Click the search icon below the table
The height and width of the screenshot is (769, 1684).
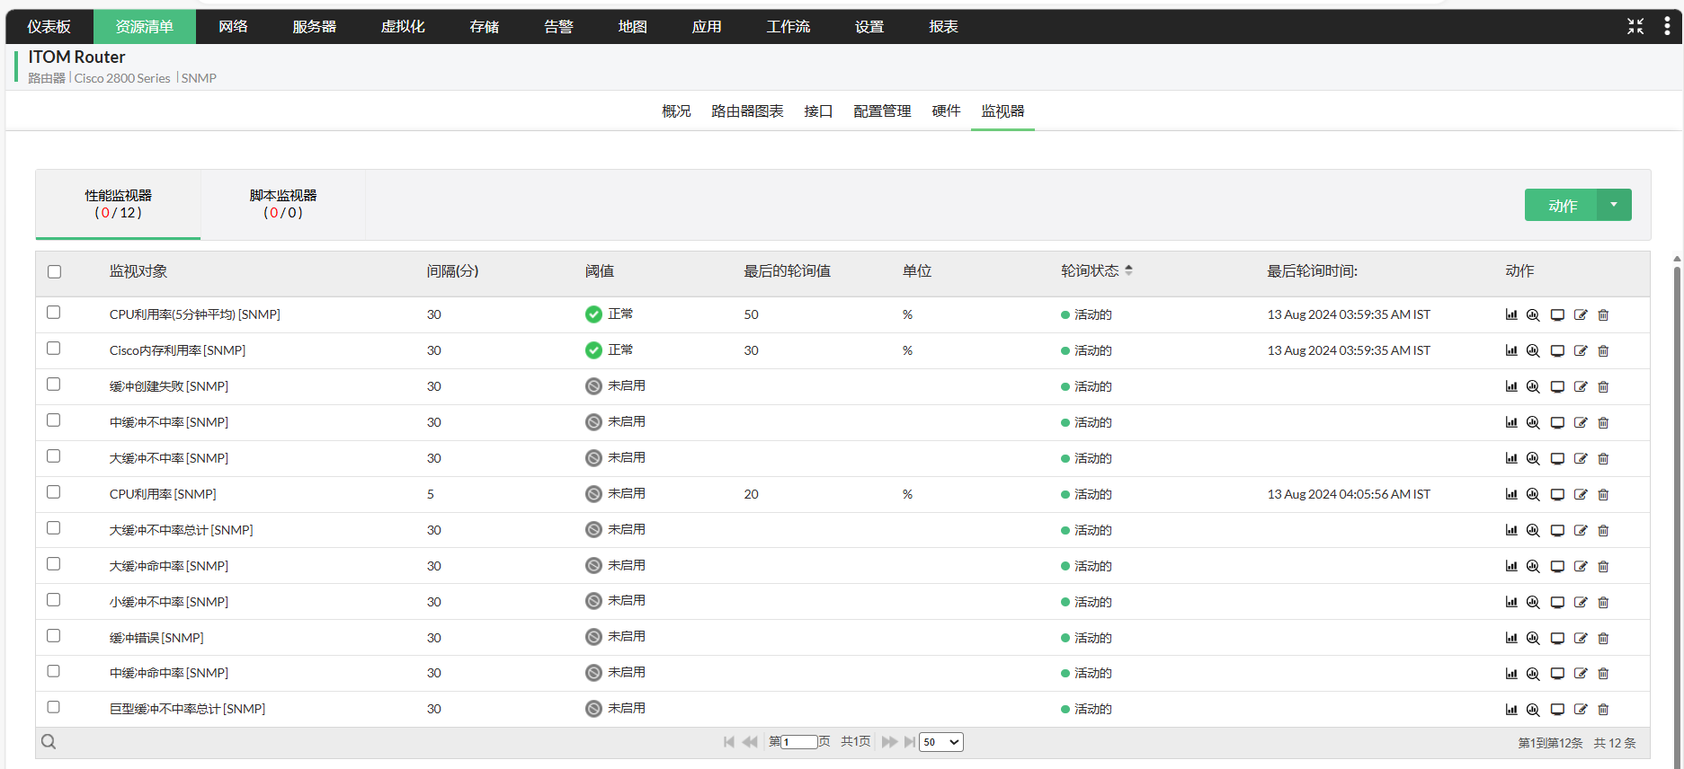click(49, 742)
